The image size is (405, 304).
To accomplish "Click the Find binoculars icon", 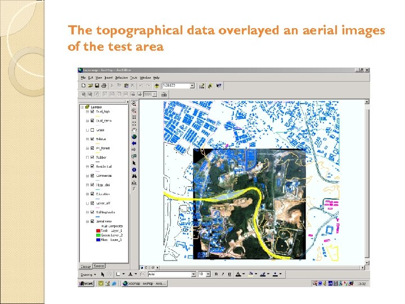I will pyautogui.click(x=134, y=176).
